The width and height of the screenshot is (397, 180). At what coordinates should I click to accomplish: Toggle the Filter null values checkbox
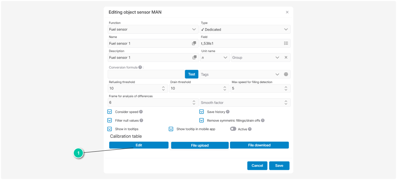110,121
